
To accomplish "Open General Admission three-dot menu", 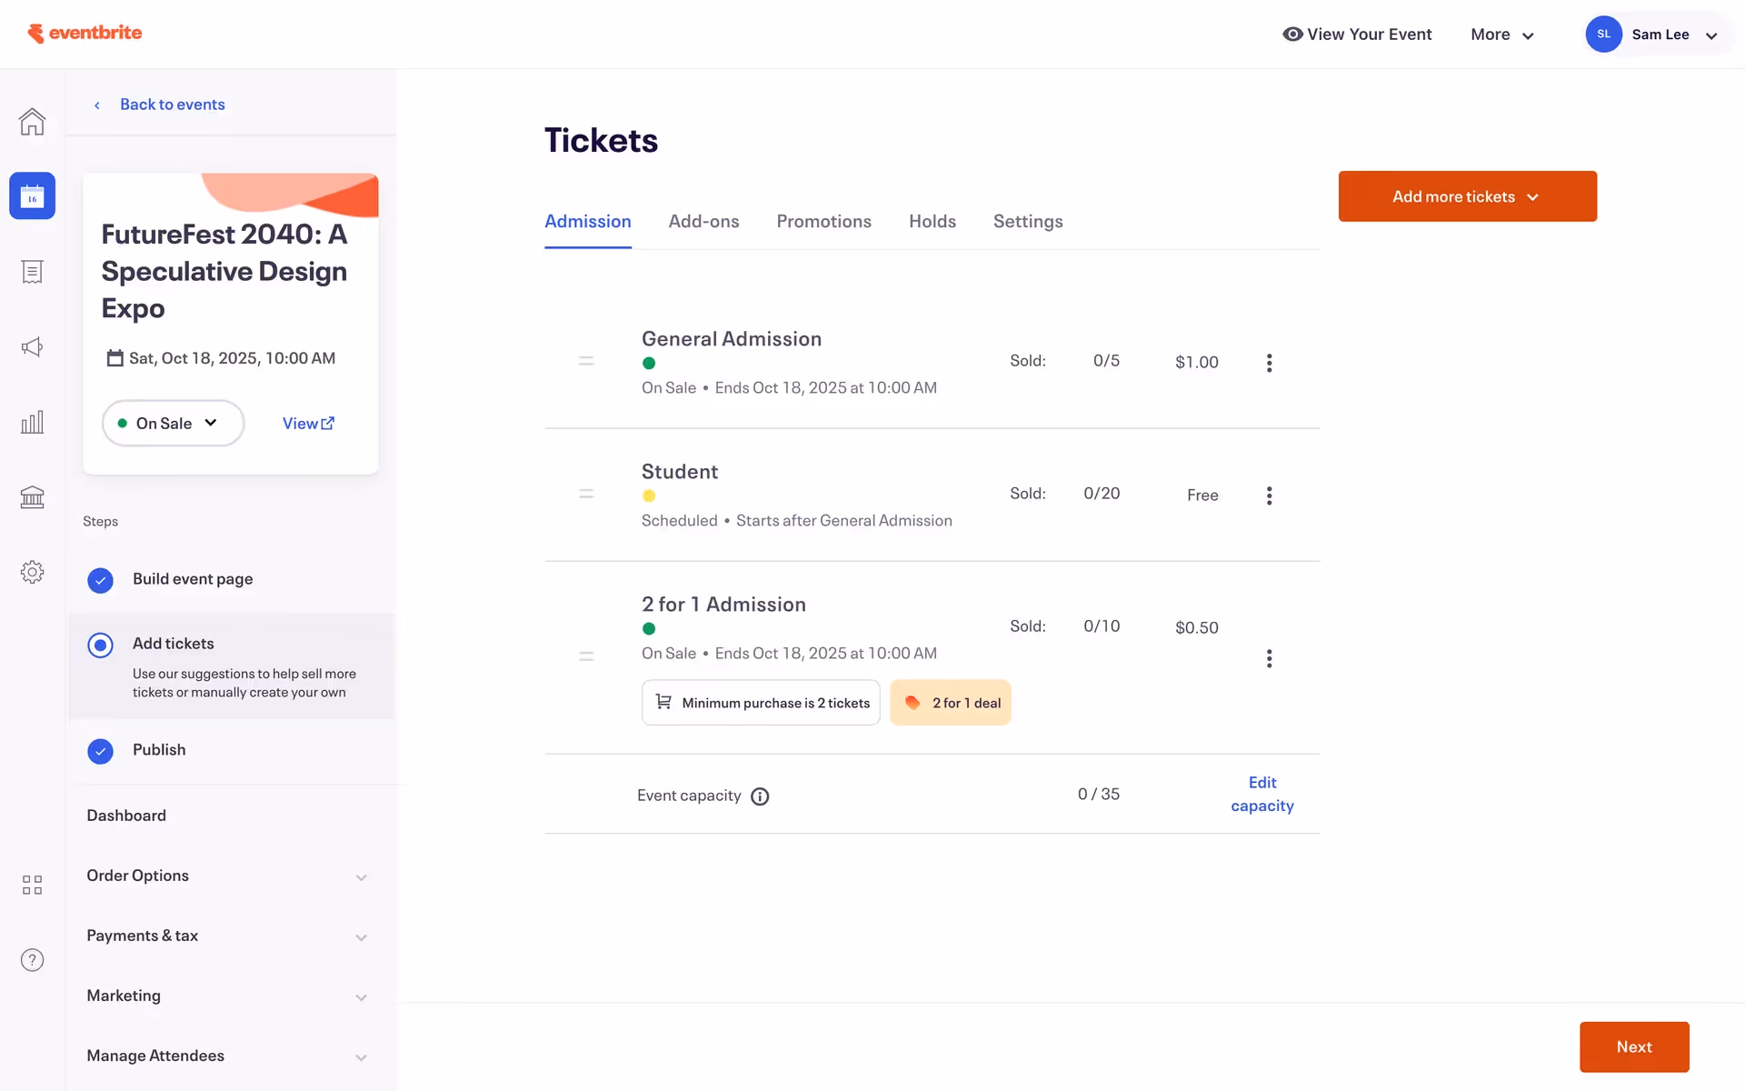I will click(1269, 363).
